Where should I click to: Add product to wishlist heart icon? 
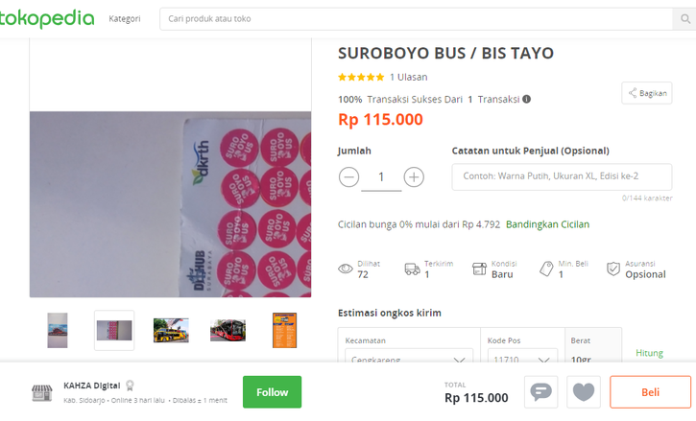584,391
